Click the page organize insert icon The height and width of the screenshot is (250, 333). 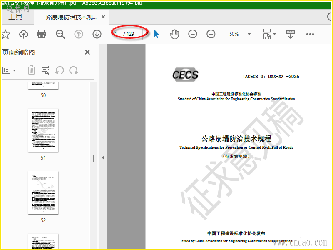pos(45,70)
